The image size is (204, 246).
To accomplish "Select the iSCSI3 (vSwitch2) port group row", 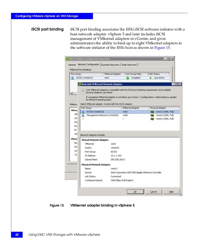I will pos(130,112).
